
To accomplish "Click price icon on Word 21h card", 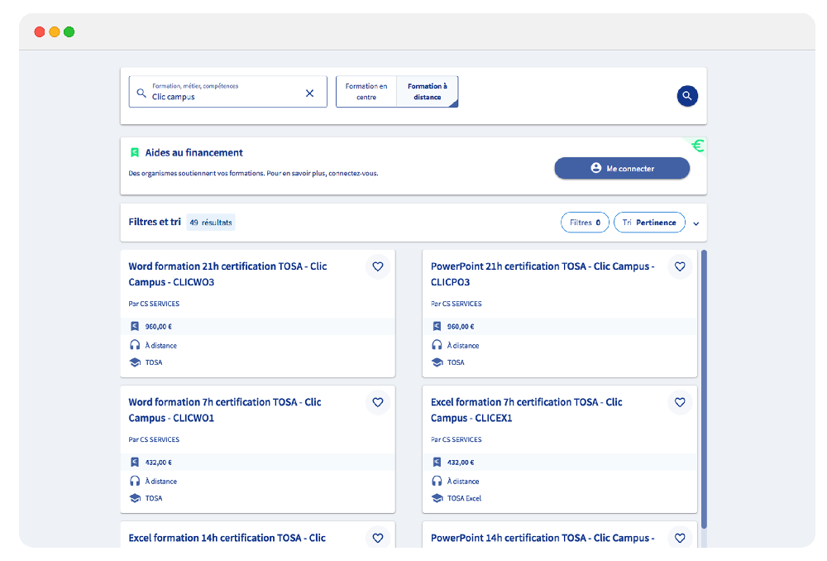I will click(135, 326).
